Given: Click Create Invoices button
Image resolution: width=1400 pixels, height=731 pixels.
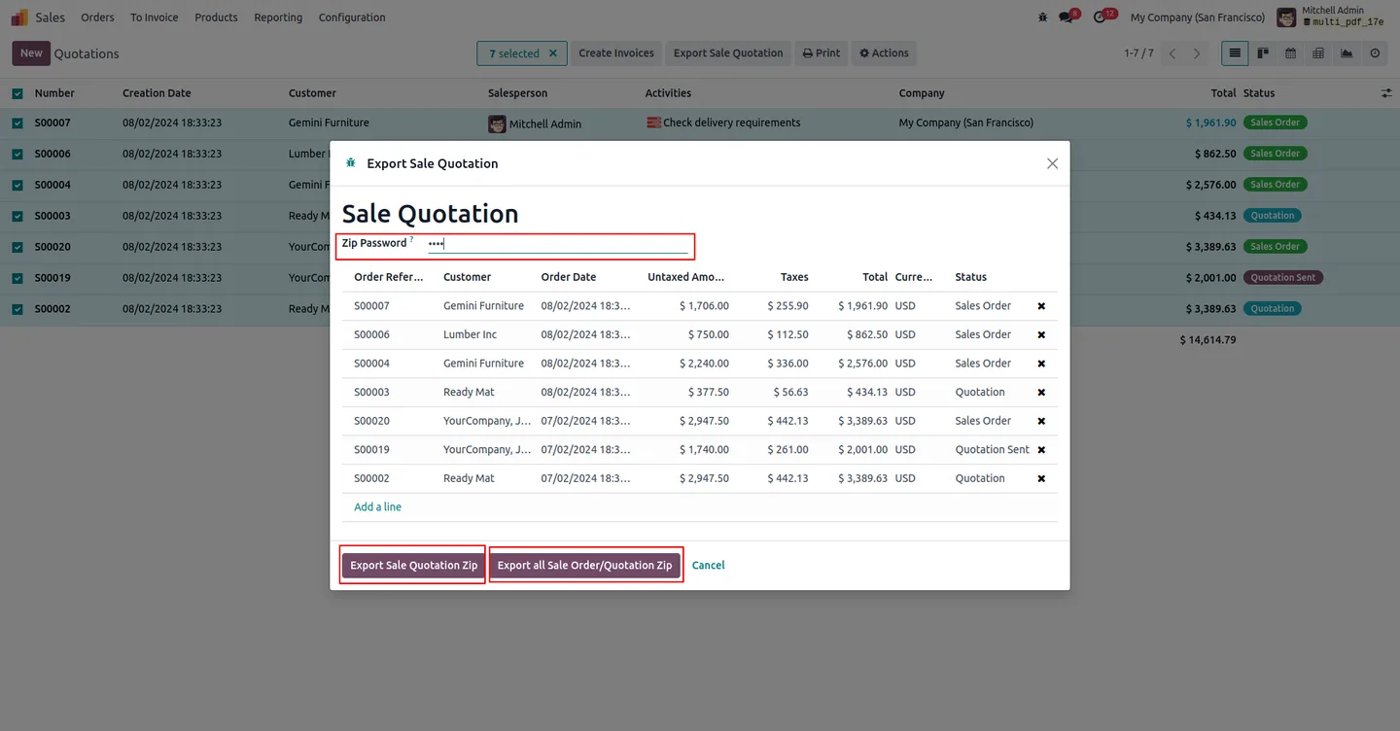Looking at the screenshot, I should pos(616,53).
